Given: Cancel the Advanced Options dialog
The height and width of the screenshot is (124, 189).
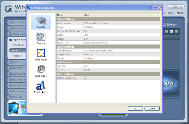Looking at the screenshot, I should coord(152,108).
